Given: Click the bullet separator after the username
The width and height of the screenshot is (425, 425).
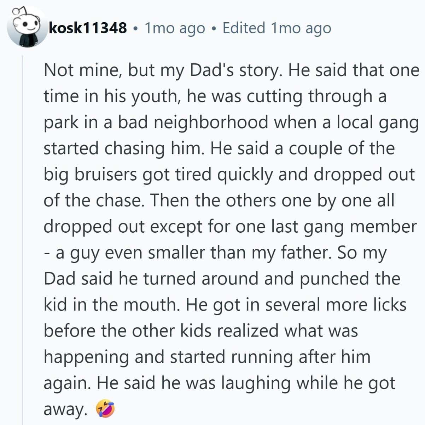Looking at the screenshot, I should [135, 28].
